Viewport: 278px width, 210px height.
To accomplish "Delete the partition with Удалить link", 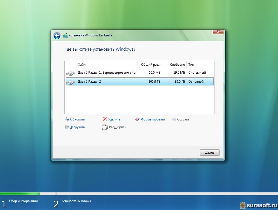I will click(x=114, y=119).
